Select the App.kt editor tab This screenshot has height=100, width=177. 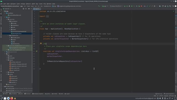point(37,9)
